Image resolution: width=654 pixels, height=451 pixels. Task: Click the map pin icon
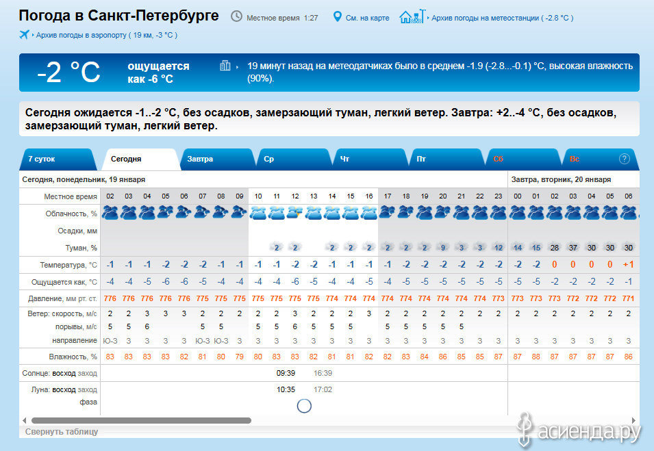coord(337,16)
